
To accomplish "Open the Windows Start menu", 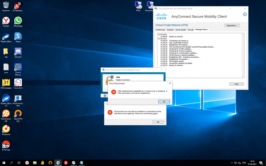I will point(3,163).
